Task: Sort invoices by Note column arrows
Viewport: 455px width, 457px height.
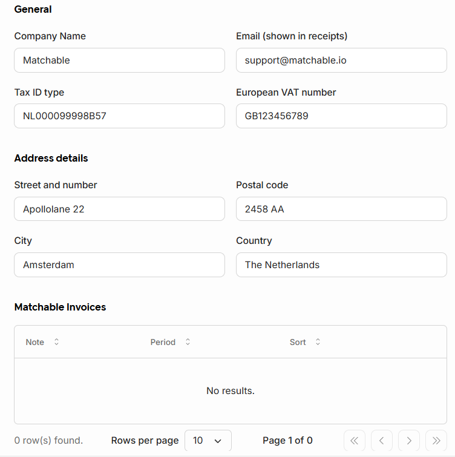Action: [x=56, y=342]
